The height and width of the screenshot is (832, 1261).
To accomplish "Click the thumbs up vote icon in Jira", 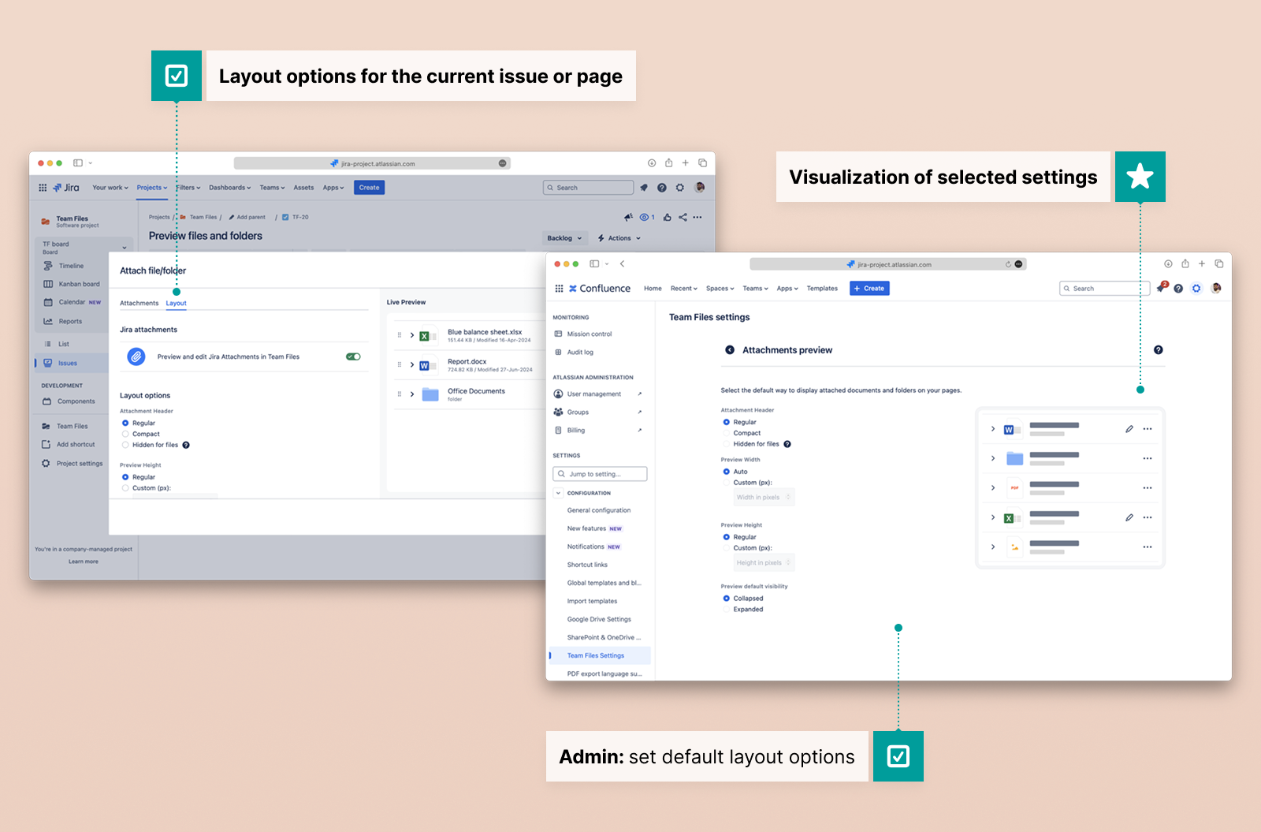I will (x=668, y=217).
